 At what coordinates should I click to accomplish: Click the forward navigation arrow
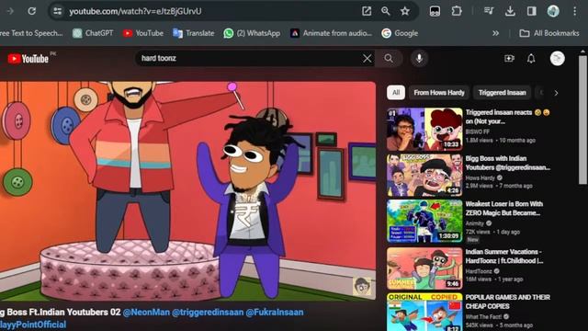coord(10,11)
